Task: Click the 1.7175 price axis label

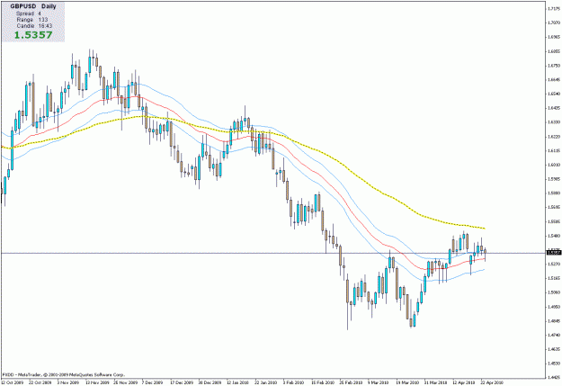Action: [554, 9]
